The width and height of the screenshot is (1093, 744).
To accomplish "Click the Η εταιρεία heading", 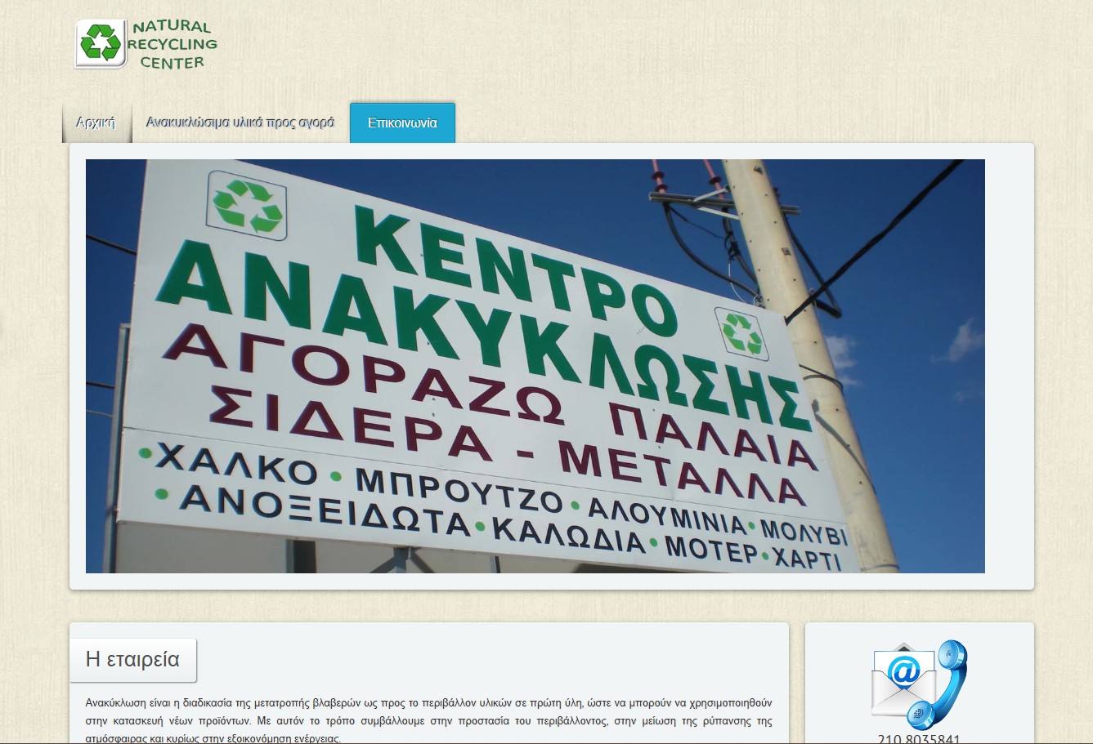I will pos(132,660).
